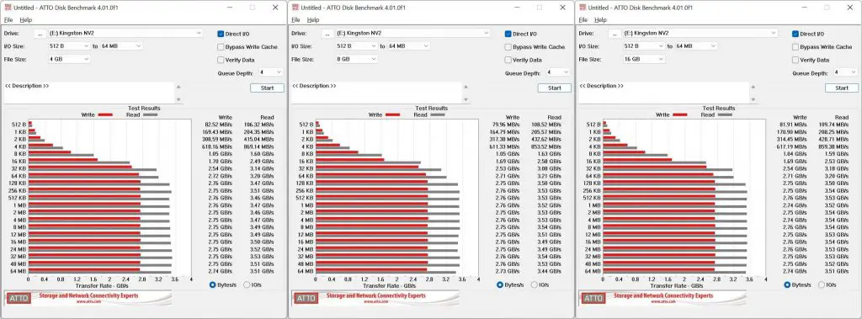Click the ATTO logo banner in the 16 GB window
Screen dimensions: 862x319
tap(663, 298)
